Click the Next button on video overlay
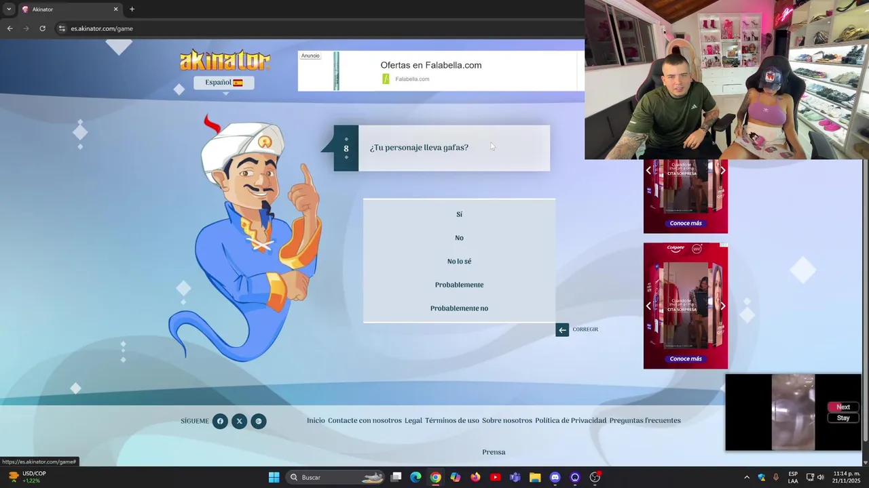869x488 pixels. point(843,407)
